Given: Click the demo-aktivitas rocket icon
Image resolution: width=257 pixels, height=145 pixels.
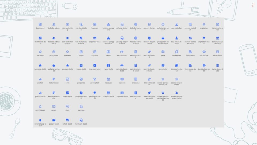Looking at the screenshot, I should 149,79.
